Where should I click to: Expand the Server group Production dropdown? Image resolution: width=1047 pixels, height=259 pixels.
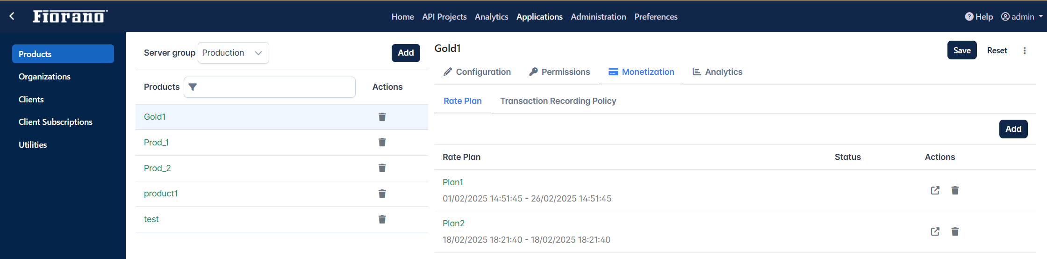pos(233,53)
